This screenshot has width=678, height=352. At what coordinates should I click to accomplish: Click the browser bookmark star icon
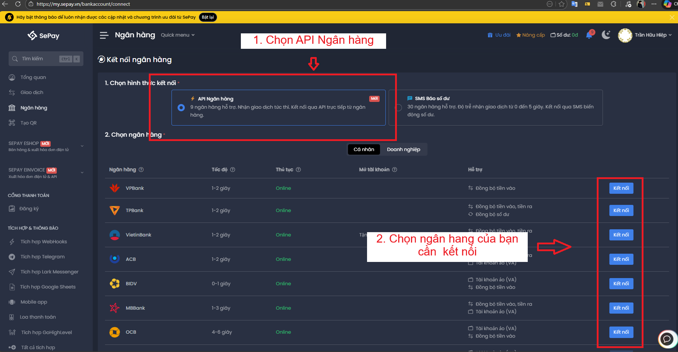[x=562, y=4]
